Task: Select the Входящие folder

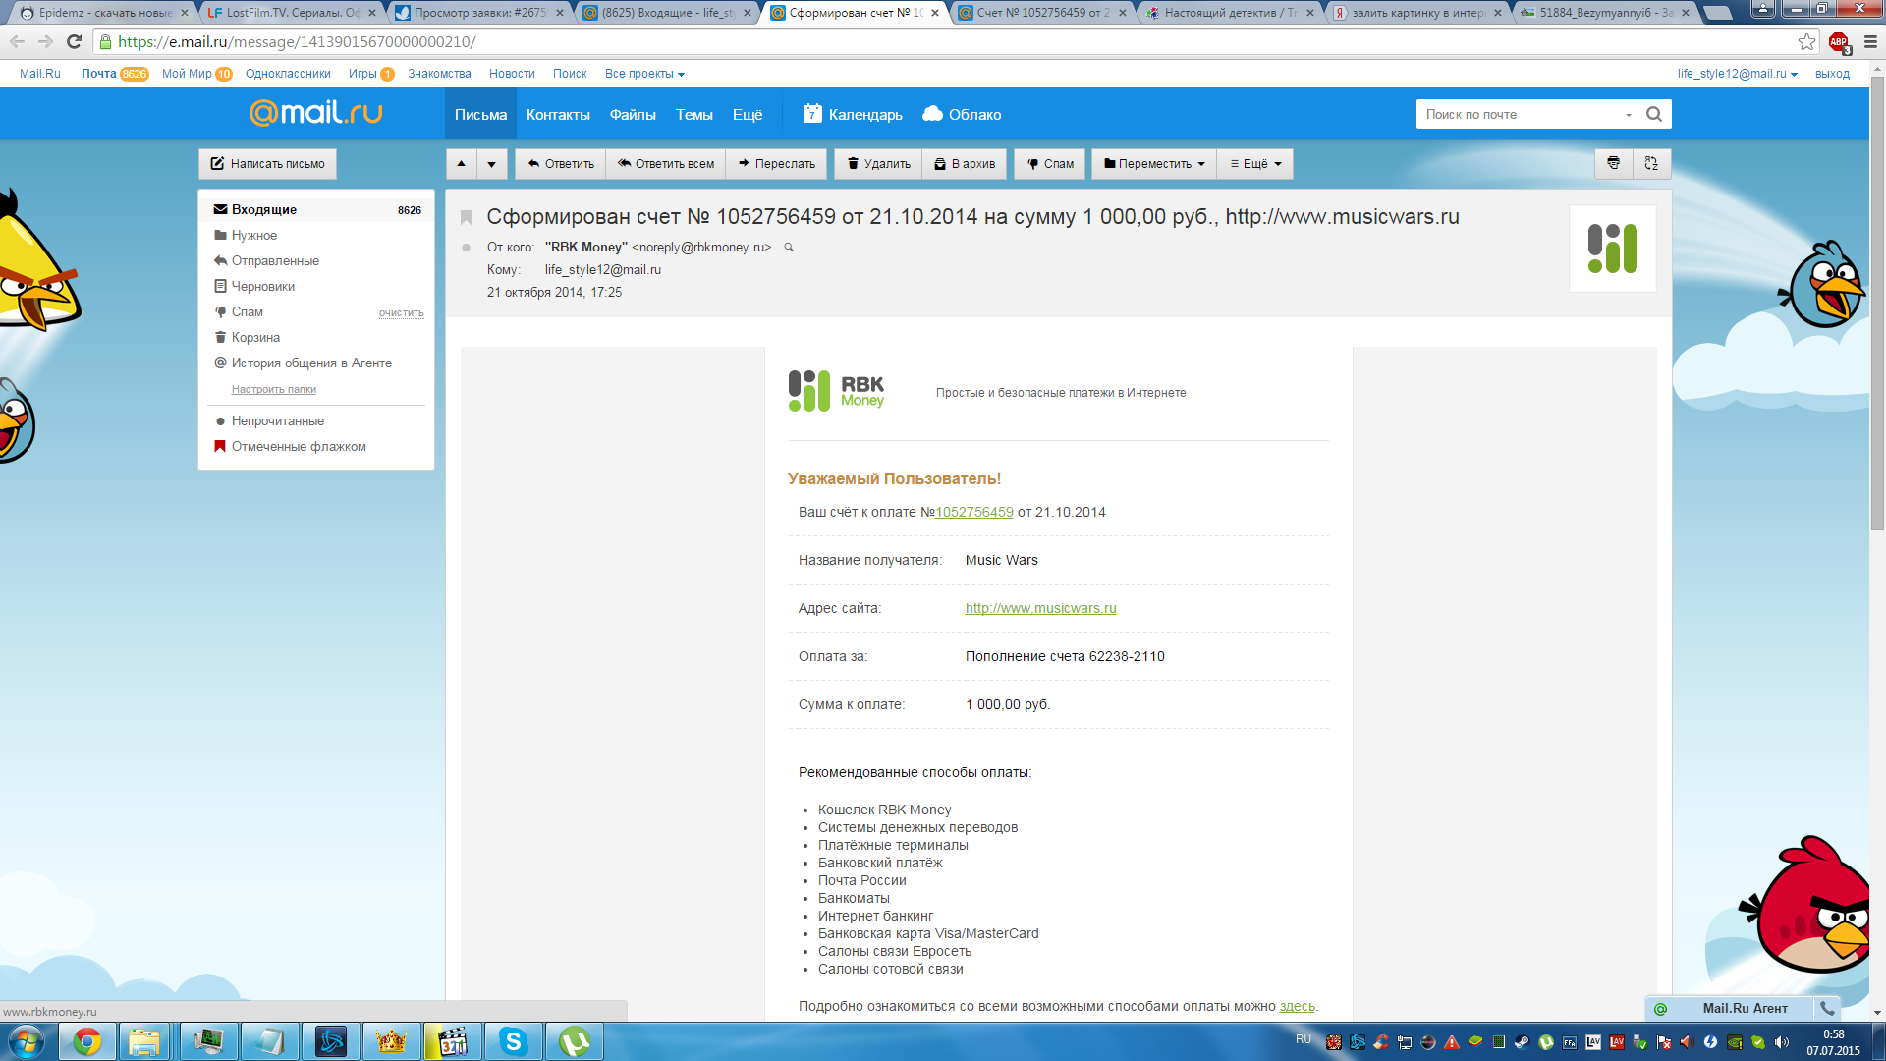Action: 317,209
